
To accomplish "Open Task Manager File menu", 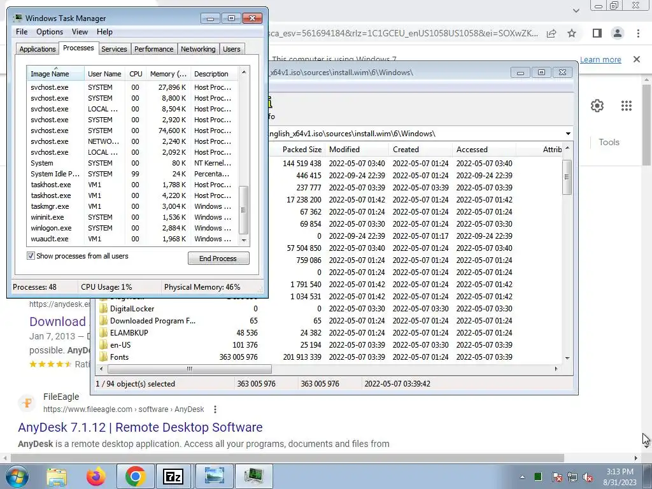I will (22, 32).
